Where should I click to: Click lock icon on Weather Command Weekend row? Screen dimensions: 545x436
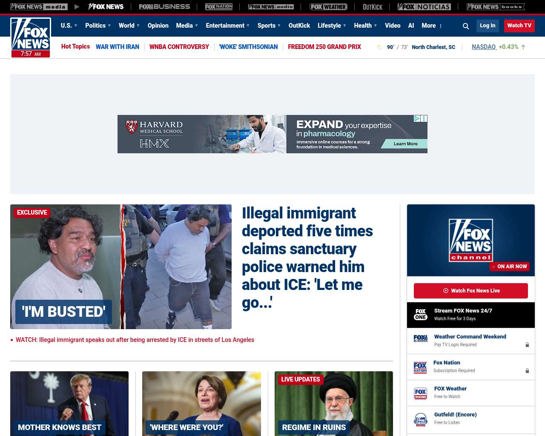click(x=527, y=345)
